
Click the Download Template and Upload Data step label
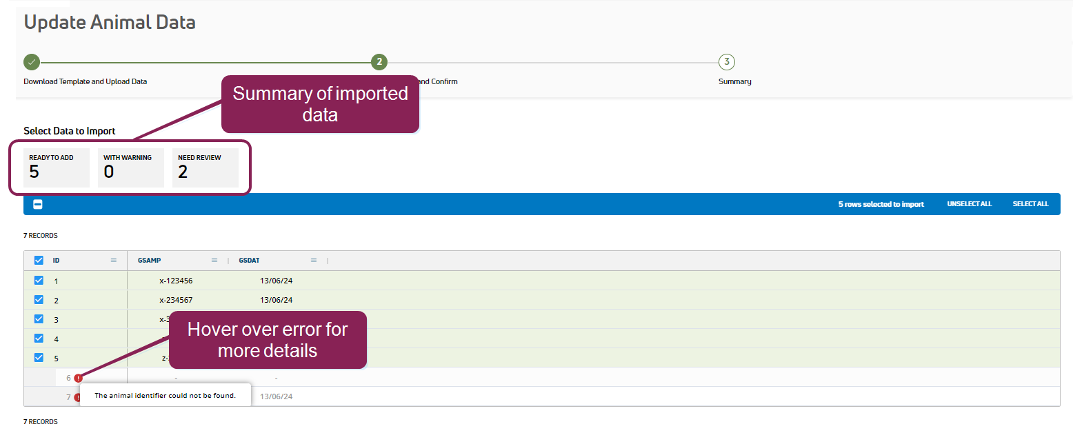tap(86, 81)
